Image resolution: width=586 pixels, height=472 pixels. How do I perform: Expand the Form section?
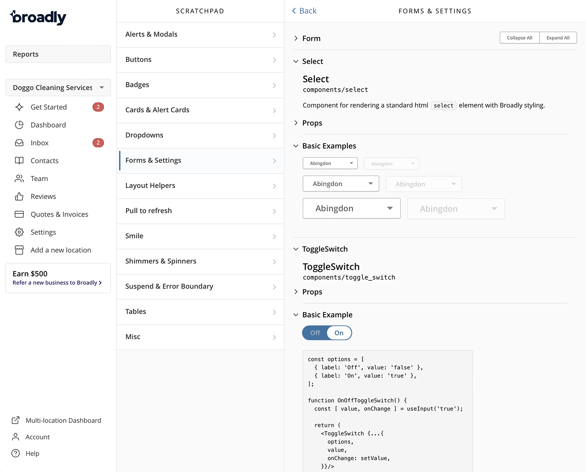[307, 38]
